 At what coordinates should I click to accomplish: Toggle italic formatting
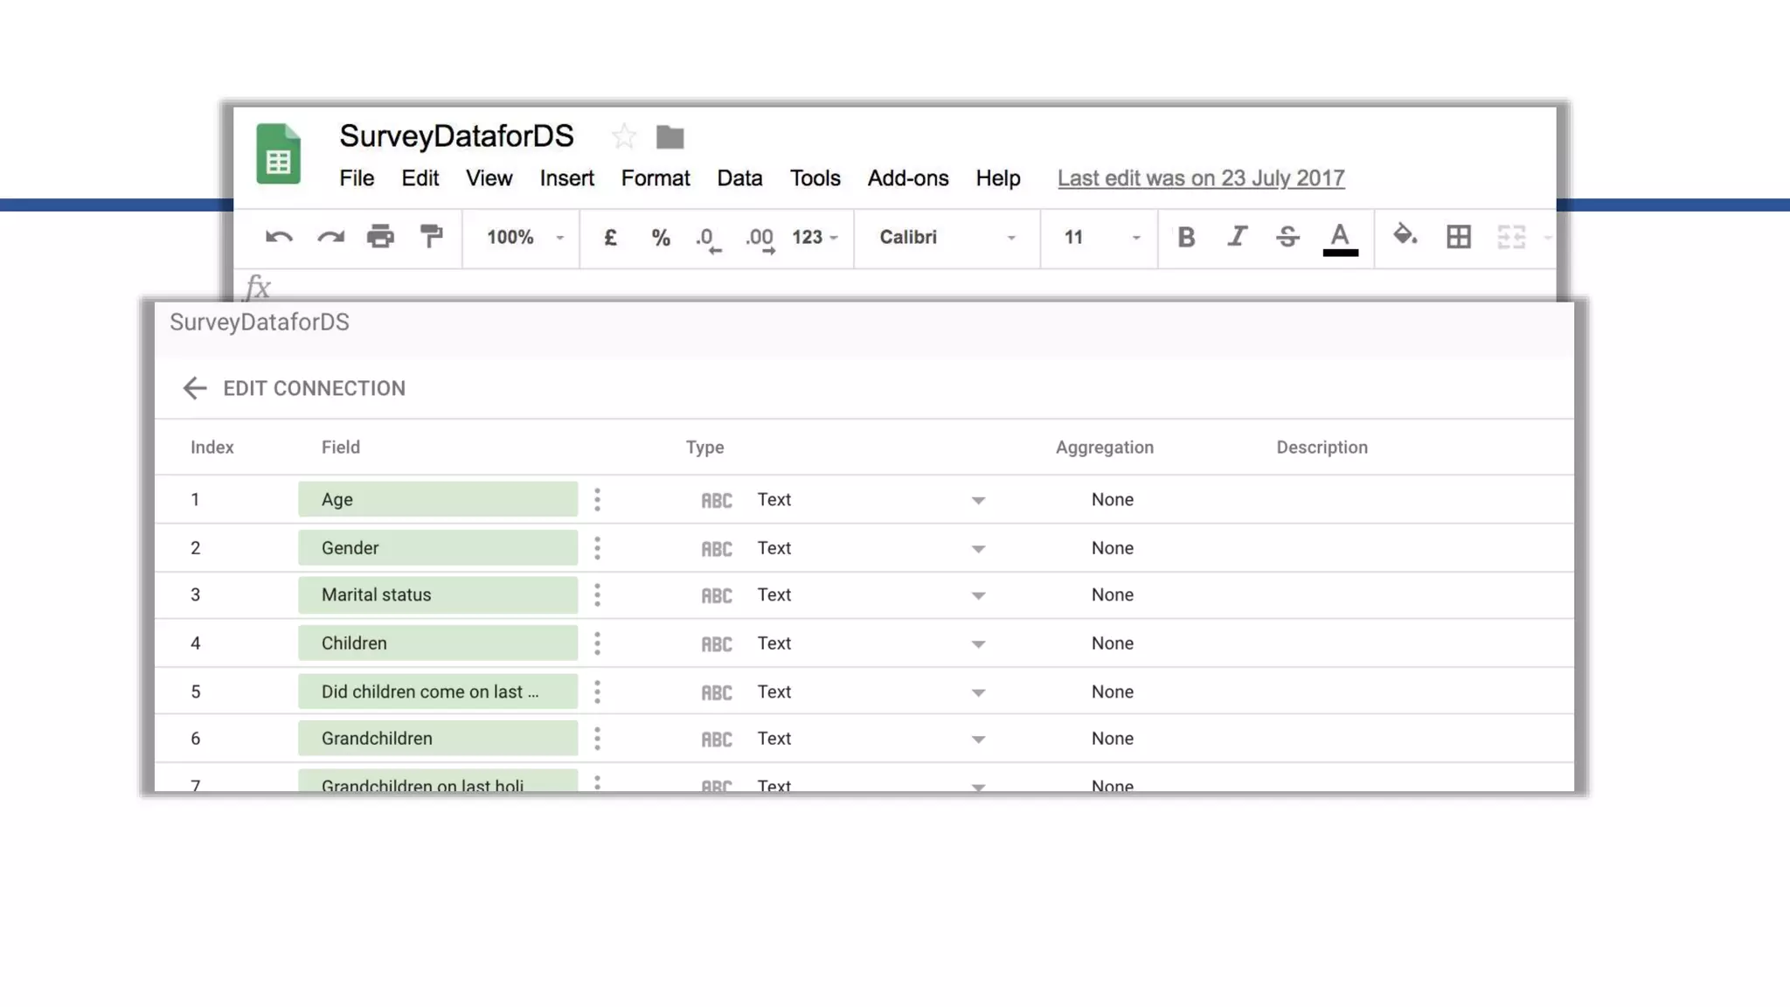click(x=1237, y=237)
